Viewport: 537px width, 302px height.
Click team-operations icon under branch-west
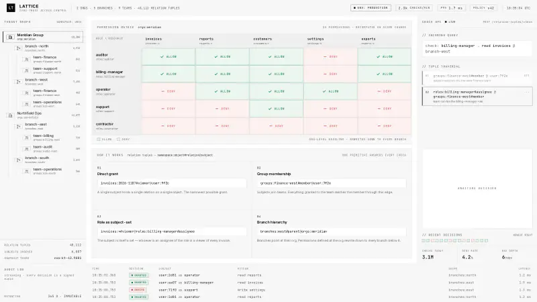click(x=26, y=104)
